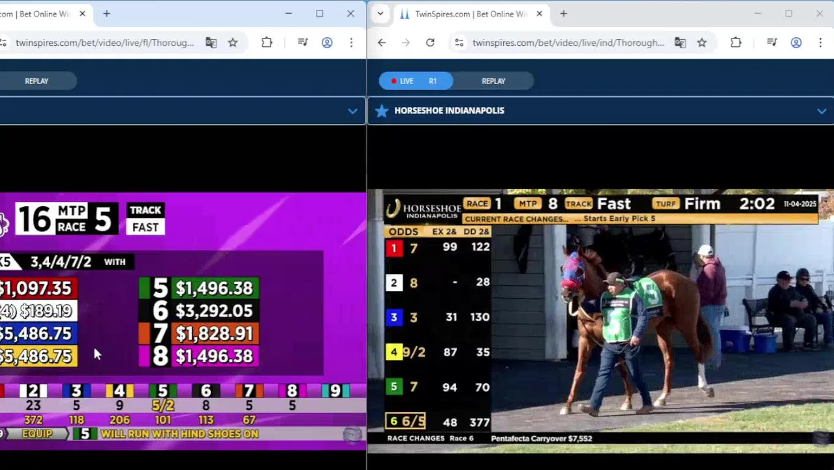Open Chrome menu dots in right window
This screenshot has height=470, width=834.
pos(820,42)
